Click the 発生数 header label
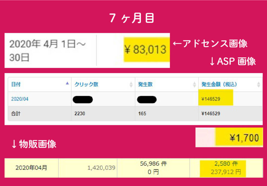Image resolution: width=267 pixels, height=186 pixels. (145, 85)
